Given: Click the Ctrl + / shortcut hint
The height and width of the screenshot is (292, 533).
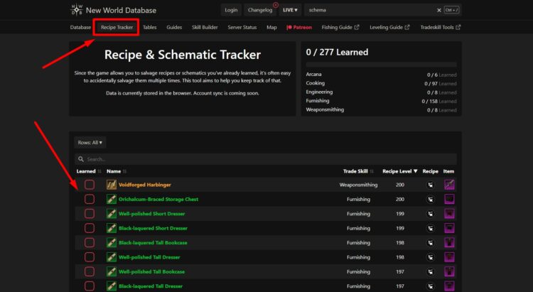Looking at the screenshot, I should pos(451,10).
